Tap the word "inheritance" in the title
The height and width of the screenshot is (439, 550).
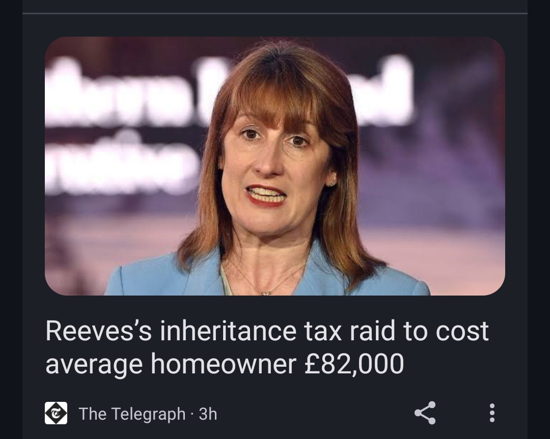[x=228, y=331]
